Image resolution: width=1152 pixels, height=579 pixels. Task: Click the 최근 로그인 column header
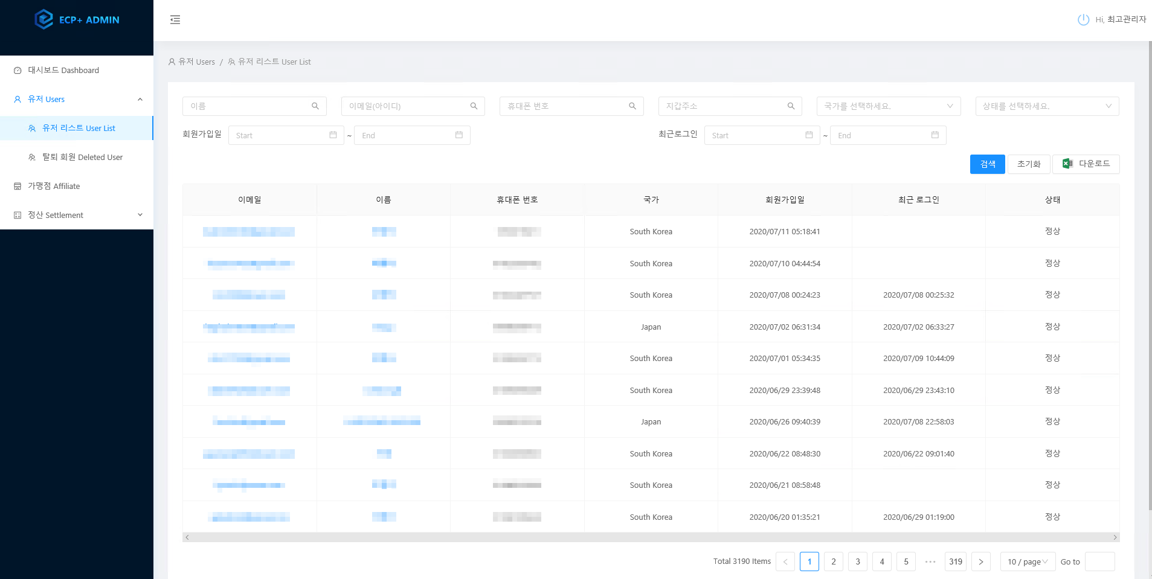[919, 200]
